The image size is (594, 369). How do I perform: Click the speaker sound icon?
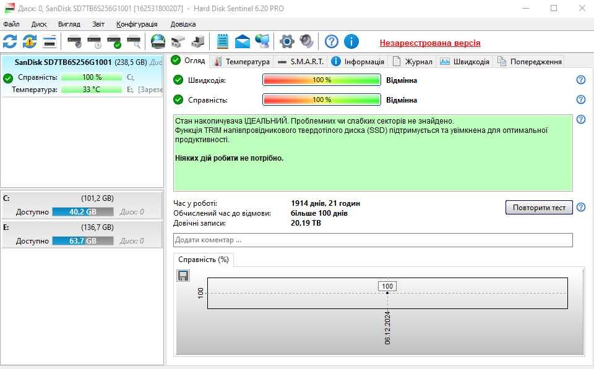pos(306,41)
